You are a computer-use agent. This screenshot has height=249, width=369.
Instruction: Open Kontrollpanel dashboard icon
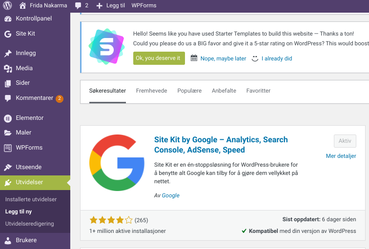point(8,19)
